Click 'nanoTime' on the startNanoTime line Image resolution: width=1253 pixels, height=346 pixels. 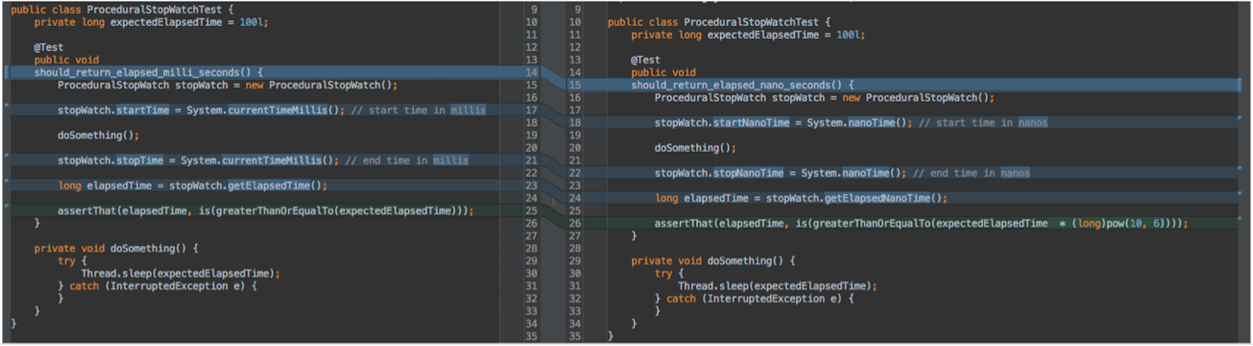pos(871,123)
